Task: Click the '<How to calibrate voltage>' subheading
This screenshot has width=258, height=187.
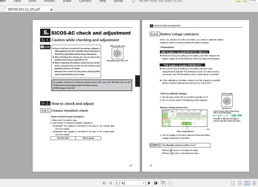Action: click(x=174, y=94)
